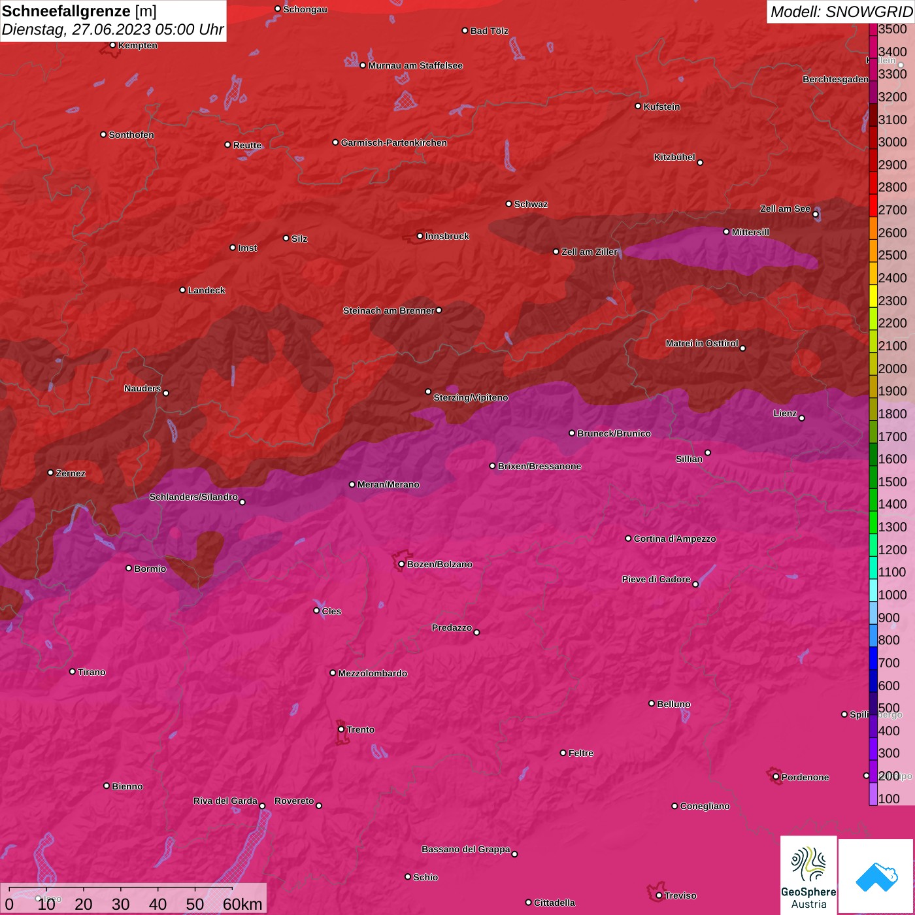
Task: Click the Modell: SNOWGRID label
Action: click(x=841, y=12)
